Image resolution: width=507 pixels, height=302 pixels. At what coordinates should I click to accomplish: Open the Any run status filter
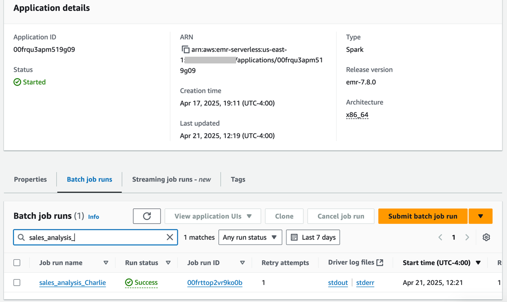pyautogui.click(x=250, y=237)
